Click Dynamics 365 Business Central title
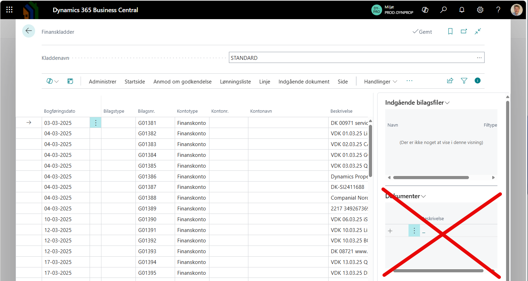The image size is (528, 281). 95,10
